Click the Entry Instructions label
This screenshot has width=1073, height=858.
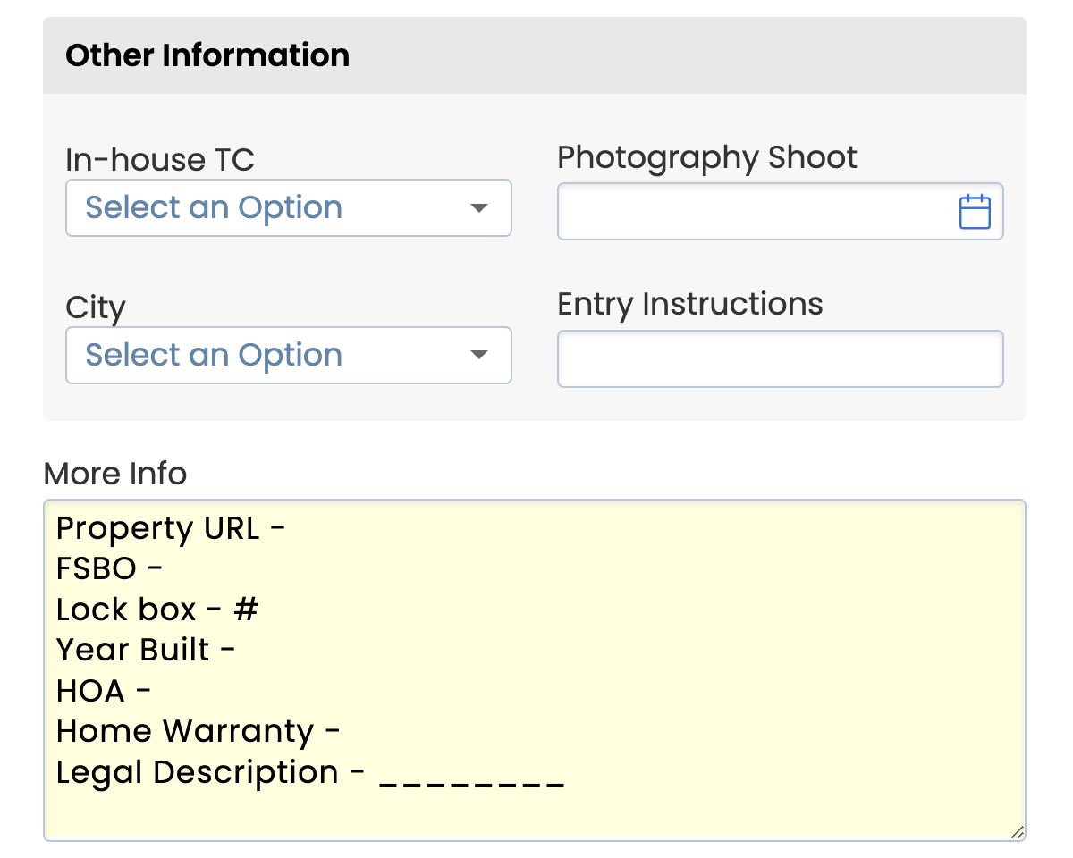pos(689,305)
